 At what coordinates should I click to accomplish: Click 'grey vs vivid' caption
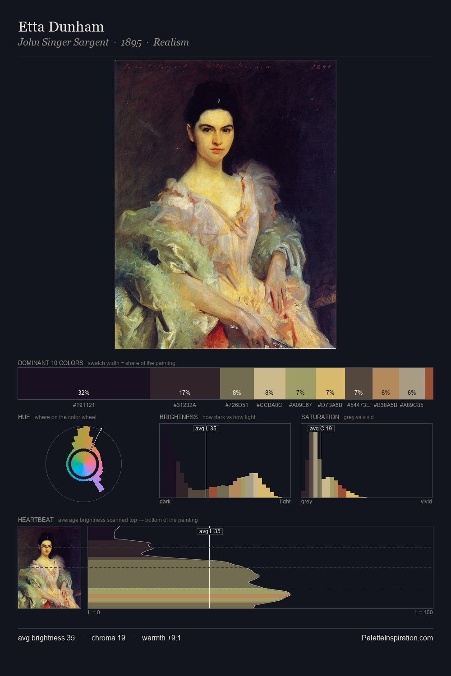[359, 417]
